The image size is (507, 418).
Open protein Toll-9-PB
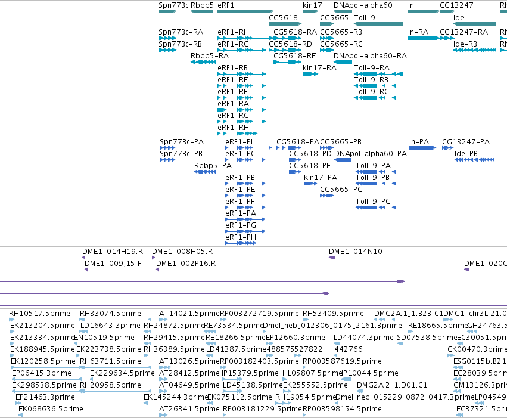click(372, 177)
